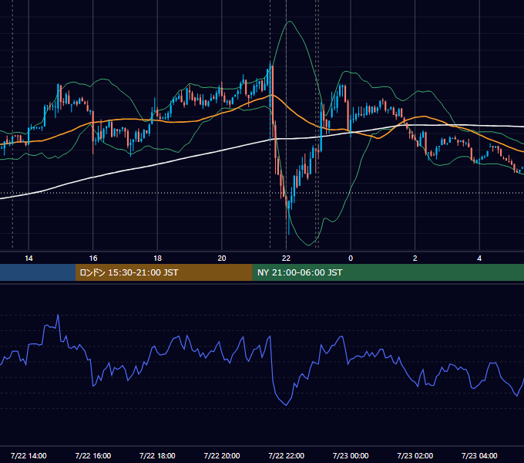The height and width of the screenshot is (463, 524).
Task: Click hour label 4 on price chart axis
Action: point(479,259)
